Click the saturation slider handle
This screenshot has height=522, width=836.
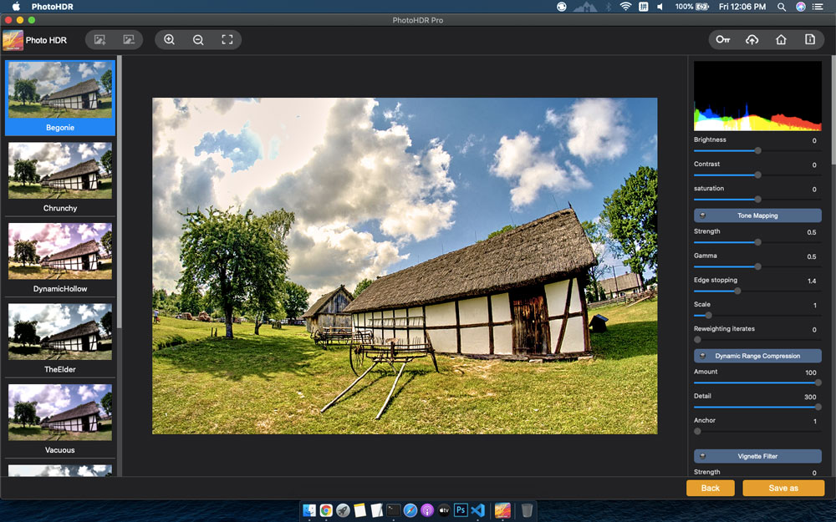[757, 200]
